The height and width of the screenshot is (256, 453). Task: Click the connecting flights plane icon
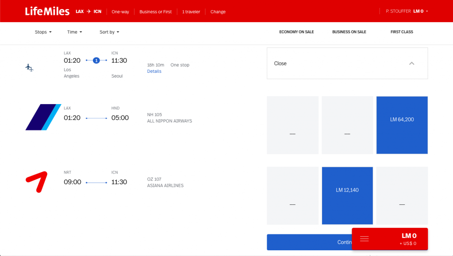[x=30, y=68]
